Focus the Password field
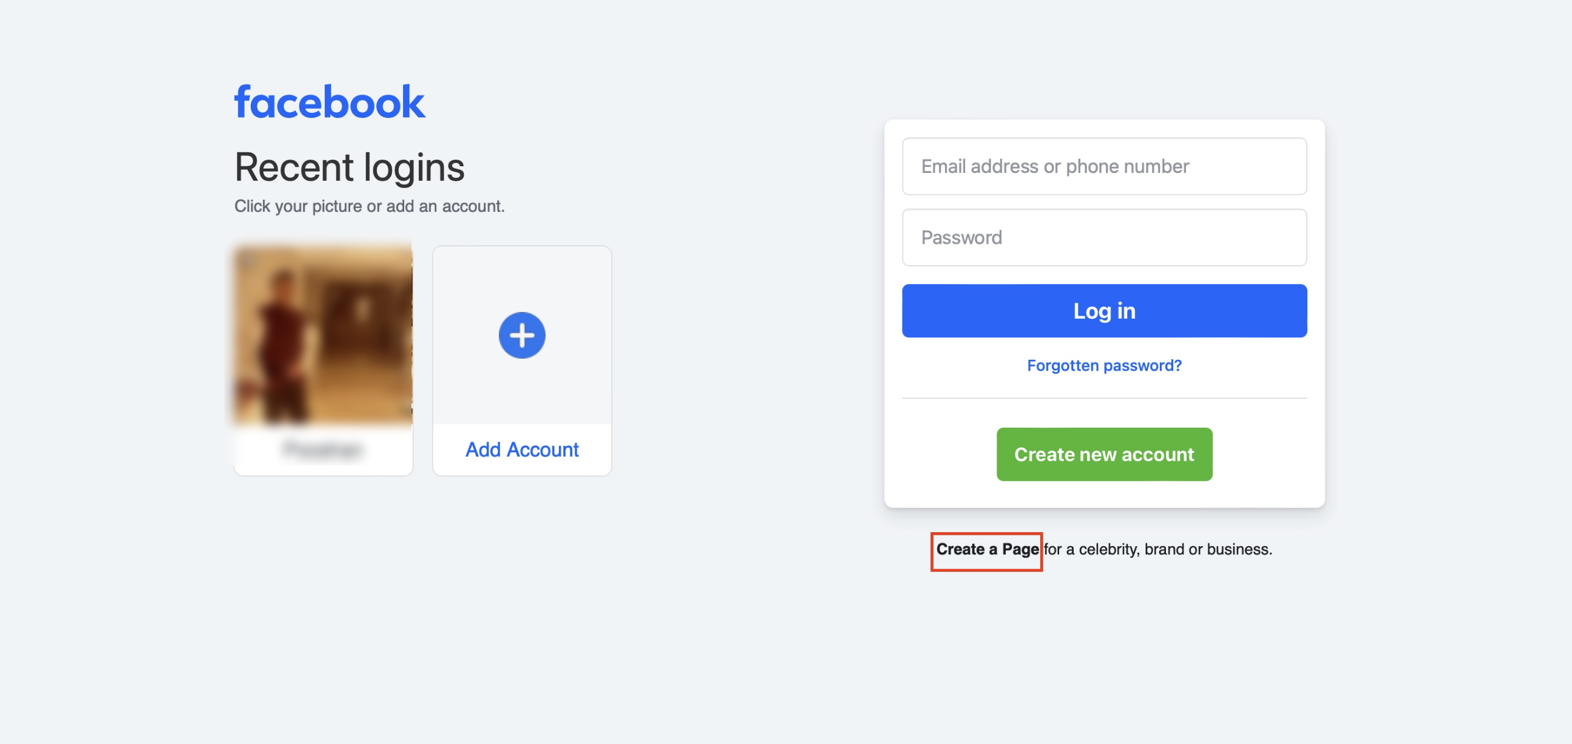Screen dimensions: 1572x744 [1104, 237]
